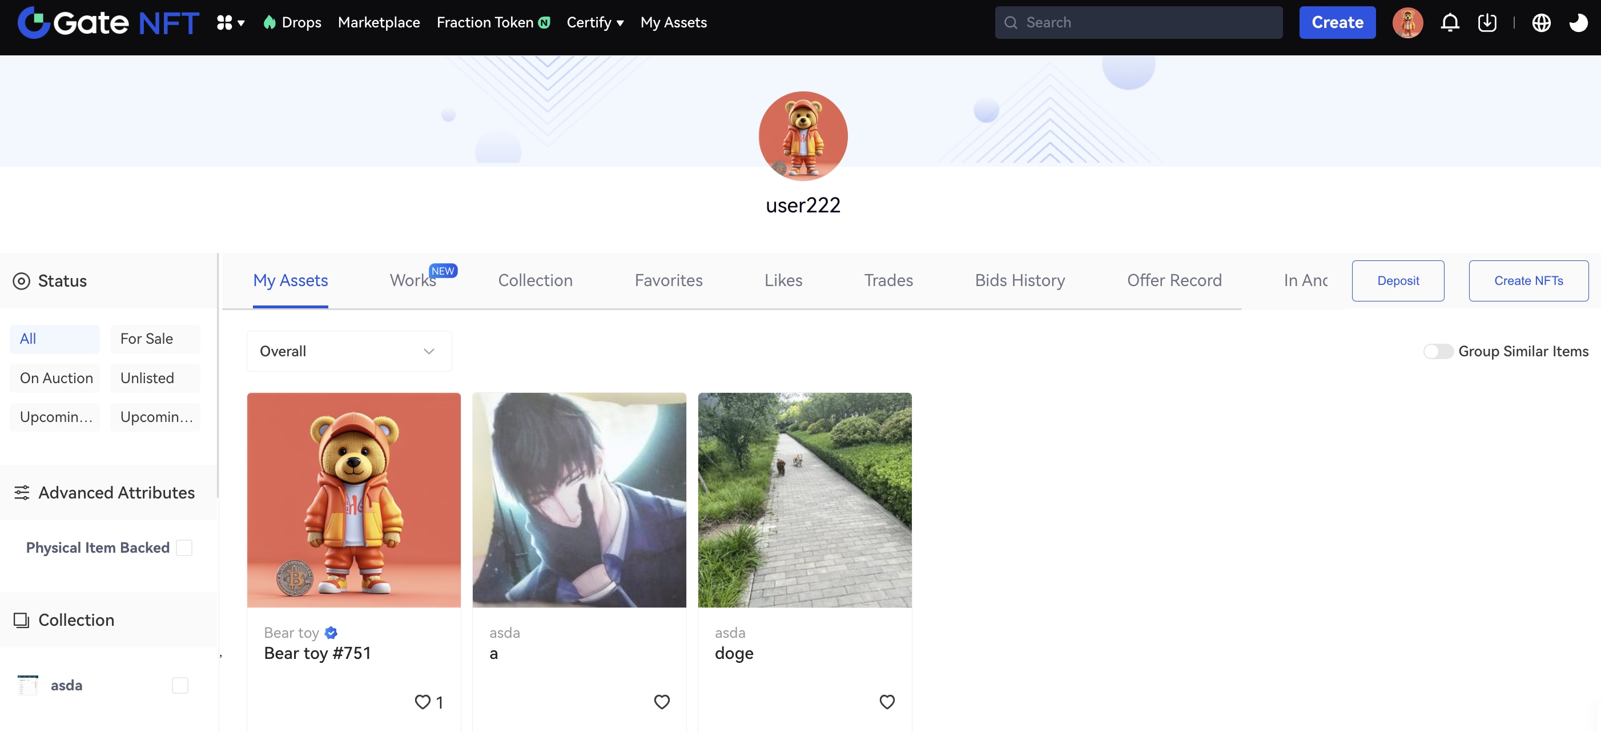The height and width of the screenshot is (732, 1601).
Task: Check Physical Item Backed checkbox
Action: click(x=184, y=548)
